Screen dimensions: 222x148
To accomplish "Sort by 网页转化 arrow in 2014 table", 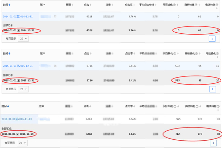I will (178, 5).
